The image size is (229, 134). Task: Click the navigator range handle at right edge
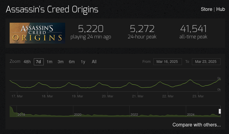pos(220,111)
